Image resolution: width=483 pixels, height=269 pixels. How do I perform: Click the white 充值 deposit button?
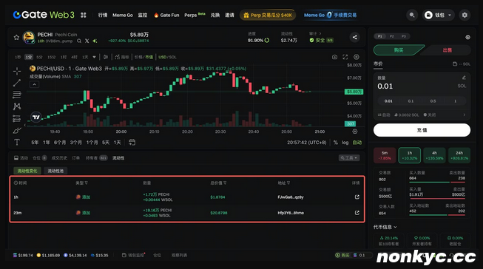[422, 130]
